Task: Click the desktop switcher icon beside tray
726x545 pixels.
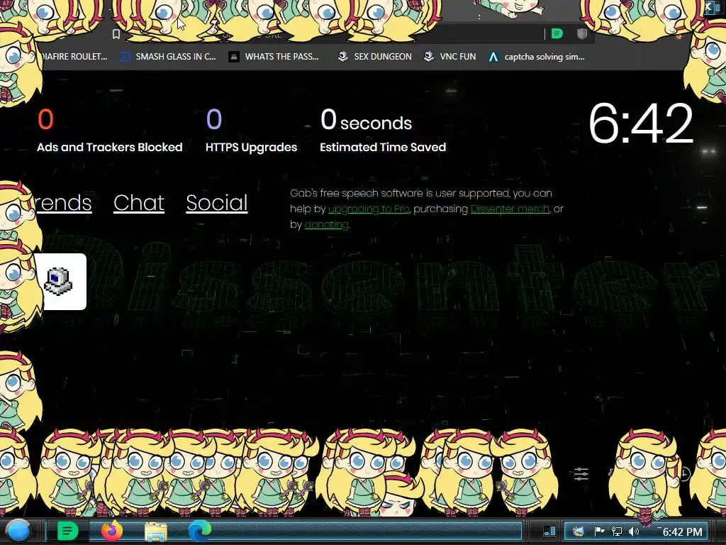Action: pyautogui.click(x=549, y=531)
